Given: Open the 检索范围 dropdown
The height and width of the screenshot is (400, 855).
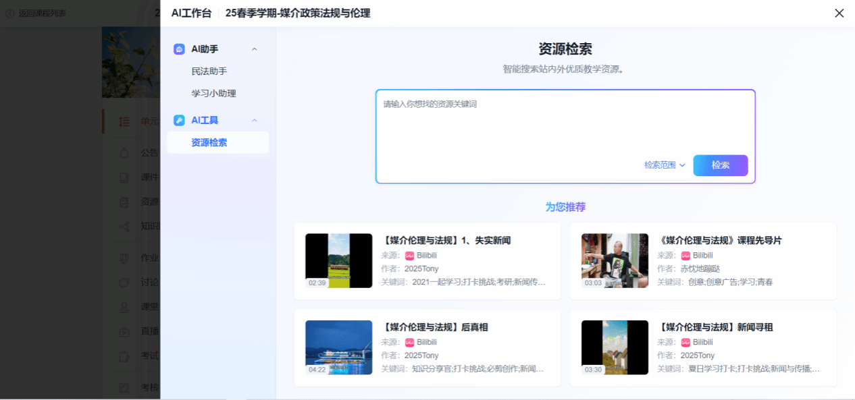Looking at the screenshot, I should tap(665, 165).
